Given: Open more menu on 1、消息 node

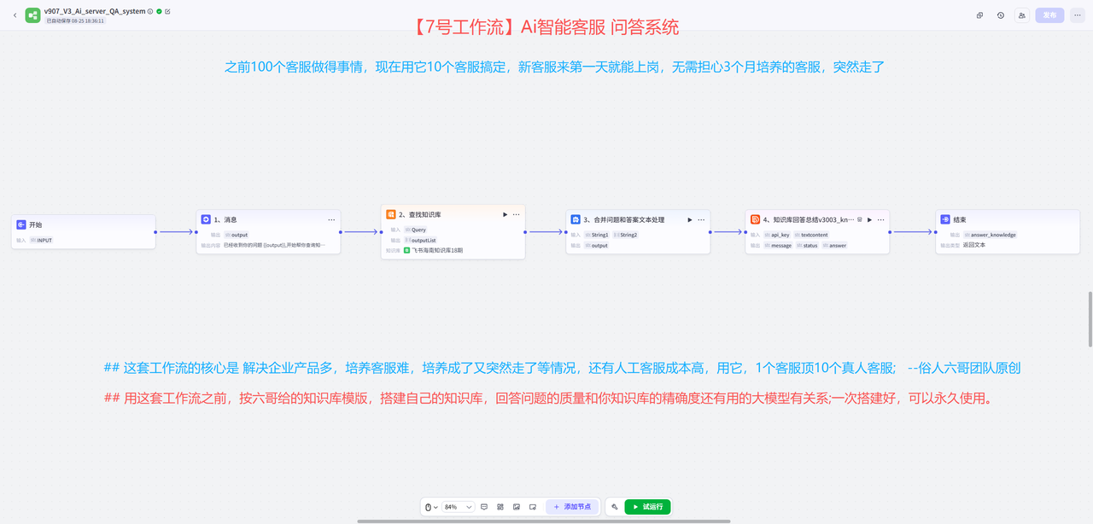Looking at the screenshot, I should pos(331,220).
